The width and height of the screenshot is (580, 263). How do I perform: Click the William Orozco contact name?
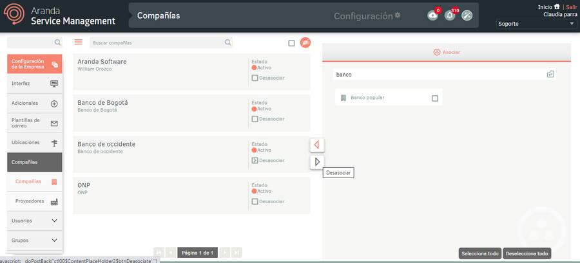[95, 69]
